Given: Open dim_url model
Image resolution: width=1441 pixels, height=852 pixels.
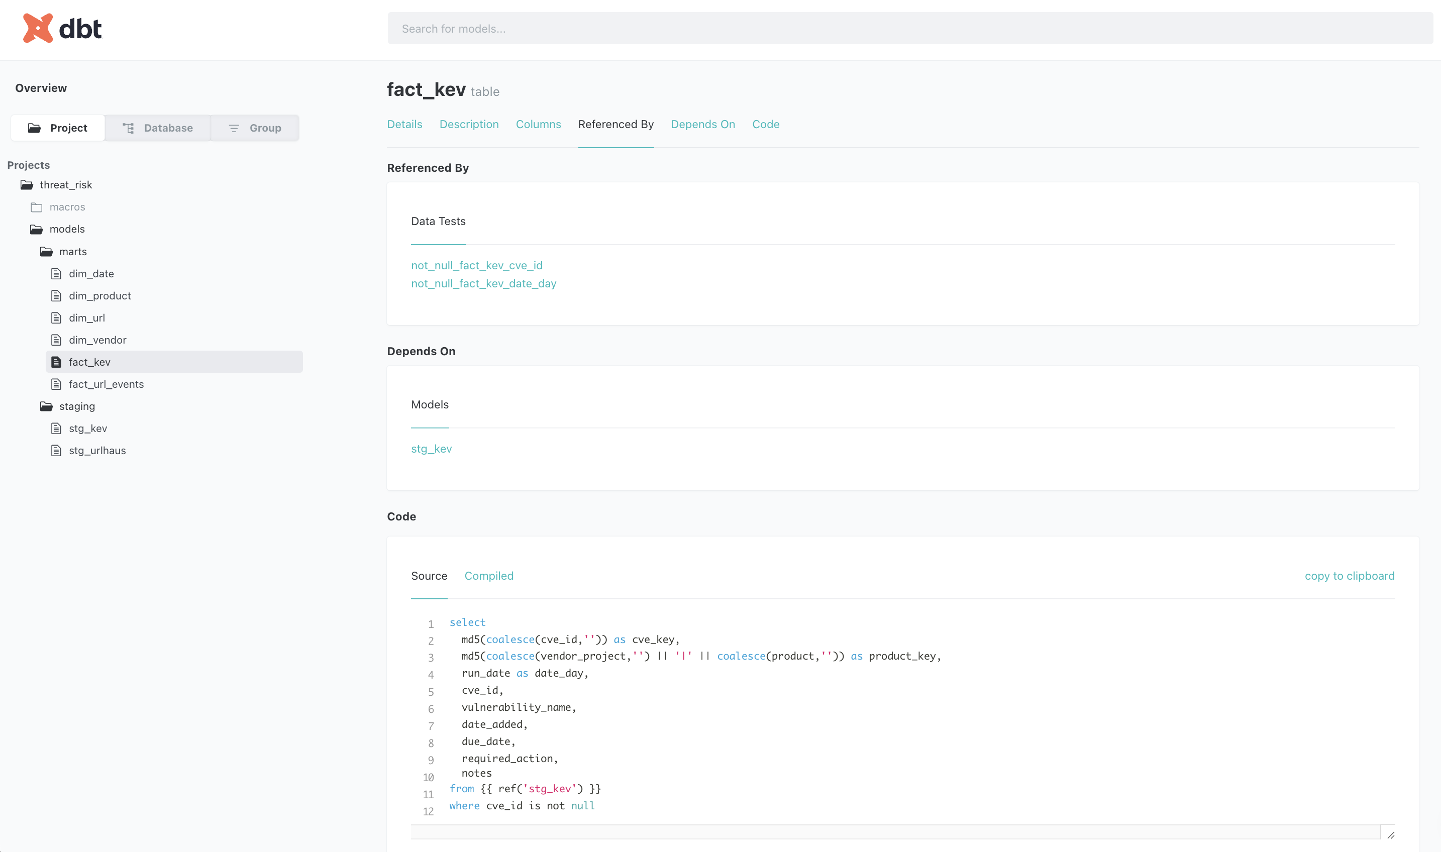Looking at the screenshot, I should click(x=87, y=318).
